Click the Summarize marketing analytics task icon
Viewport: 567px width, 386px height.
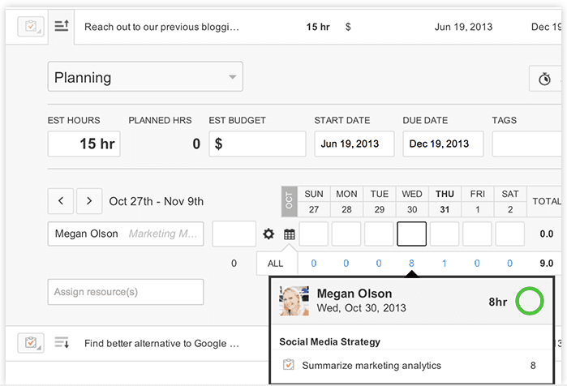[x=287, y=366]
